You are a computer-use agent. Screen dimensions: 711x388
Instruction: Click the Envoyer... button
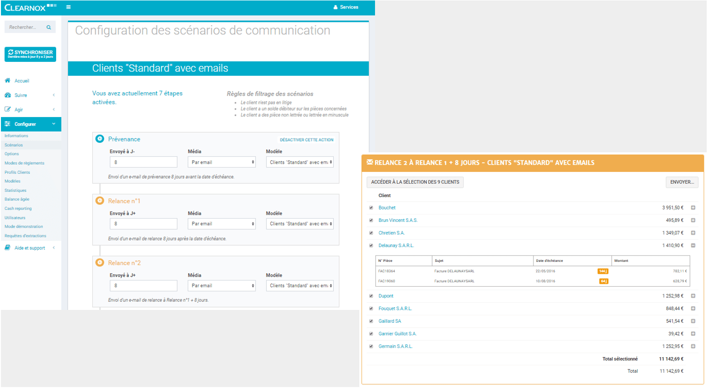[682, 182]
